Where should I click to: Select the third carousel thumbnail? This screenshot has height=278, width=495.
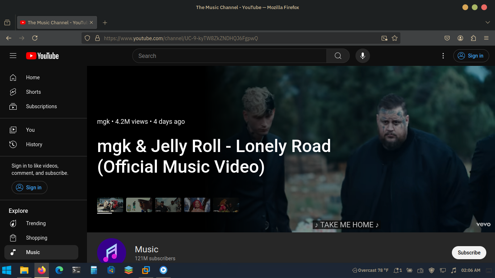168,205
